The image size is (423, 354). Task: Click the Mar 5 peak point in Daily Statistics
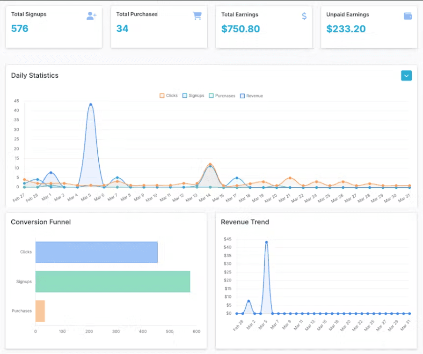pyautogui.click(x=90, y=104)
